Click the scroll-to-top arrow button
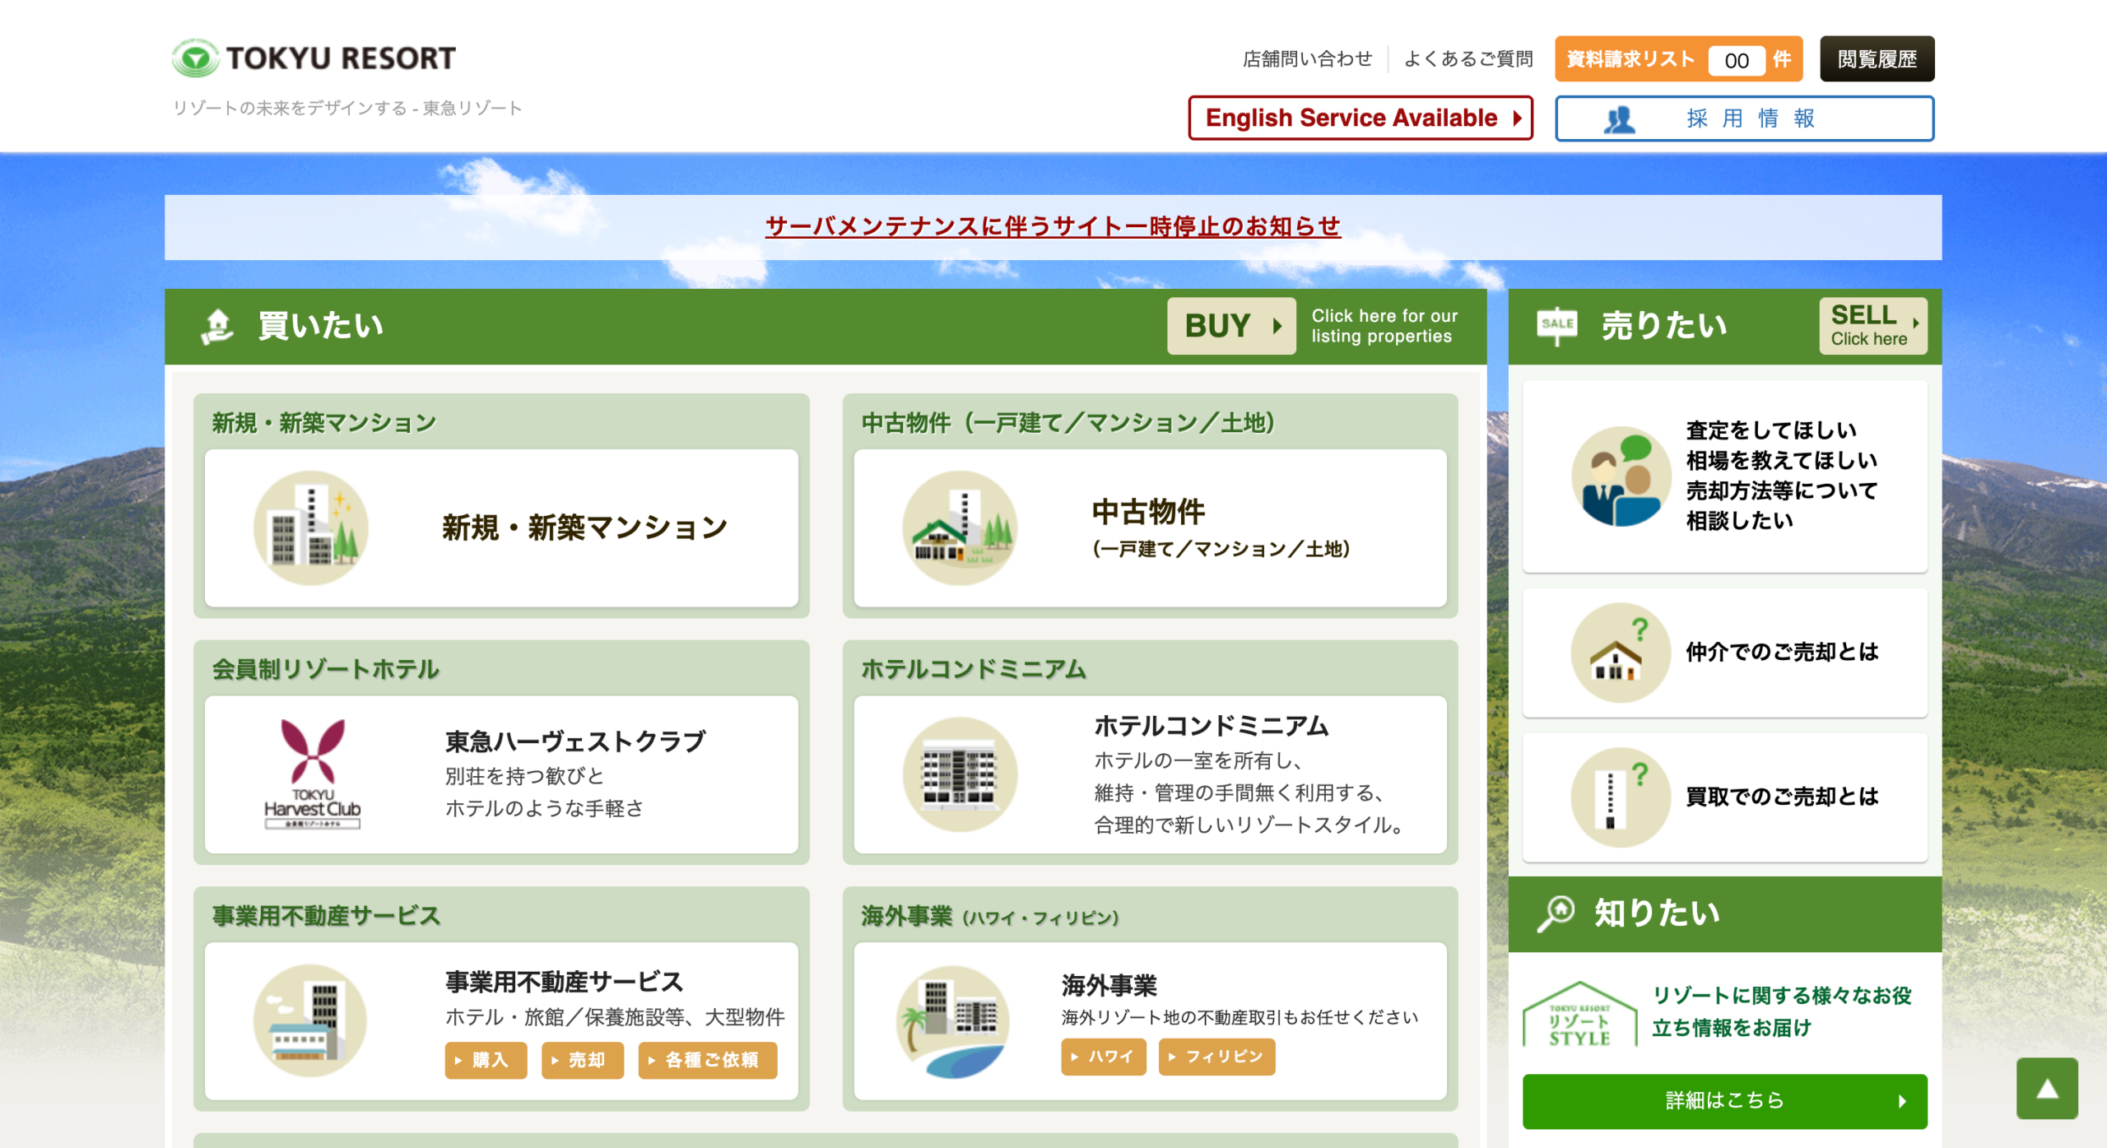Viewport: 2107px width, 1148px height. [x=2047, y=1089]
